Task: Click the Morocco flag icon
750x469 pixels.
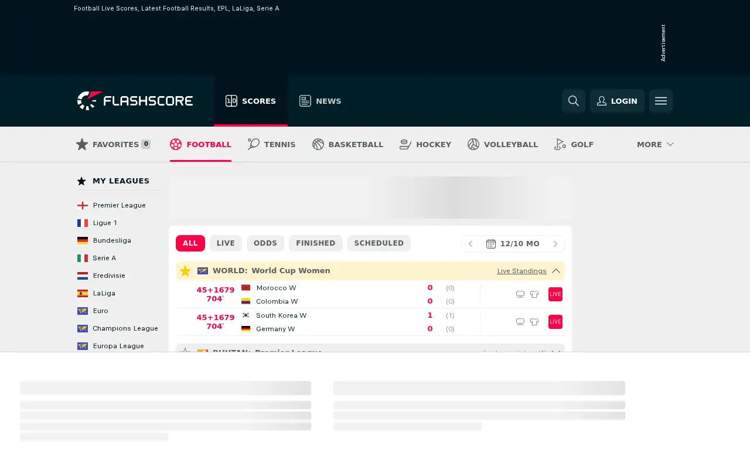Action: pyautogui.click(x=246, y=288)
